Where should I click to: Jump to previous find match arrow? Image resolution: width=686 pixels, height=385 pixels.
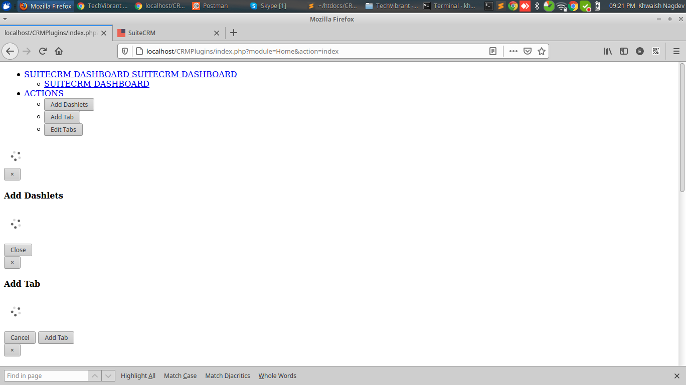(x=95, y=376)
